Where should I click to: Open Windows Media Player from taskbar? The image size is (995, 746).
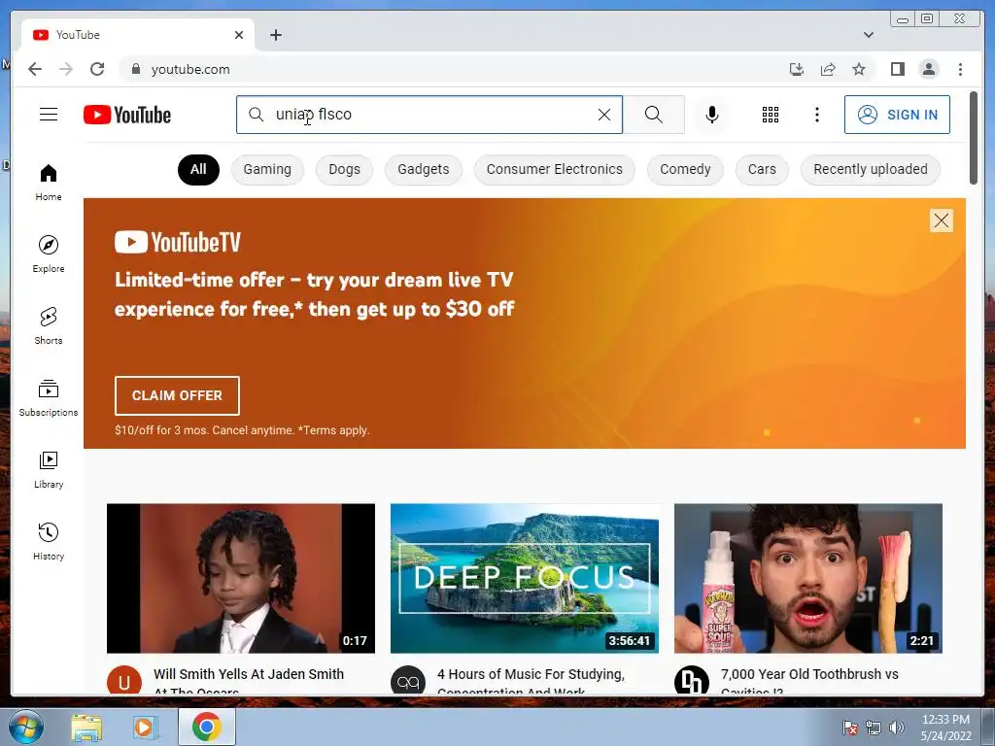[144, 727]
